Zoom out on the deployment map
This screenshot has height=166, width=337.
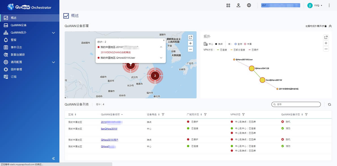190,49
